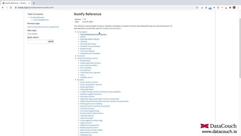Open 'Universal functions (ufunc)' link
This screenshot has height=136, width=241.
tap(87, 58)
